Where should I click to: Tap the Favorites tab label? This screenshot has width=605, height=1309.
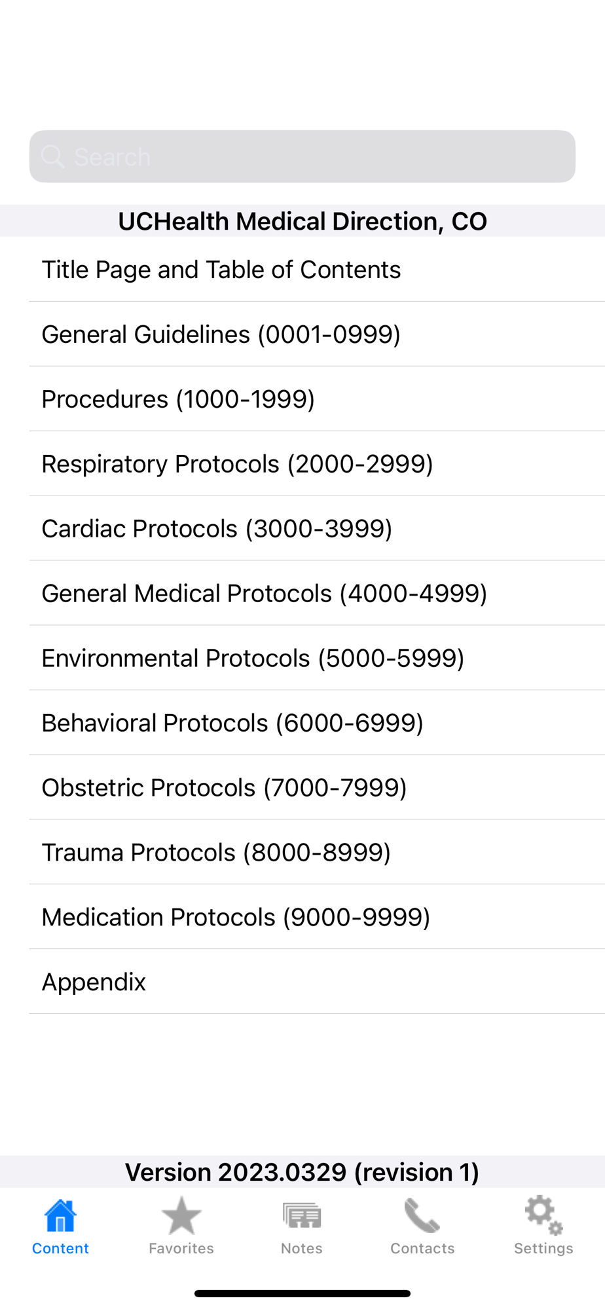tap(181, 1249)
